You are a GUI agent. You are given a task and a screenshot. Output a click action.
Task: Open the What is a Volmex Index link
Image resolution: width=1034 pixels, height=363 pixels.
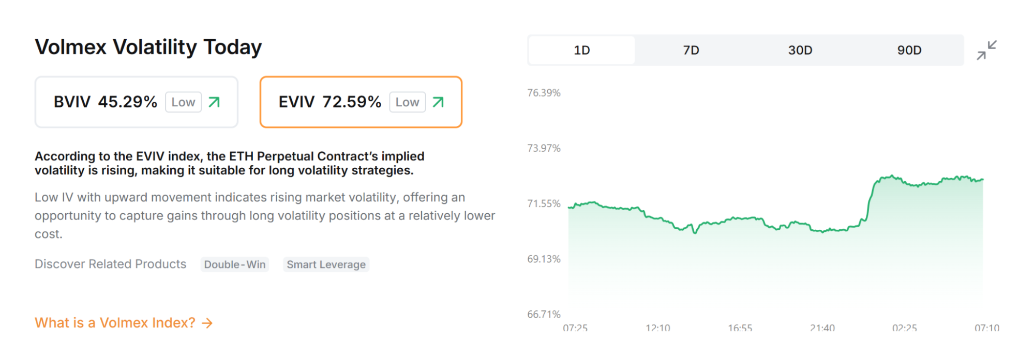(115, 323)
